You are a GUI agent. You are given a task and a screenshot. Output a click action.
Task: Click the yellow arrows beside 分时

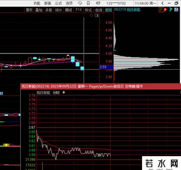coord(64,92)
